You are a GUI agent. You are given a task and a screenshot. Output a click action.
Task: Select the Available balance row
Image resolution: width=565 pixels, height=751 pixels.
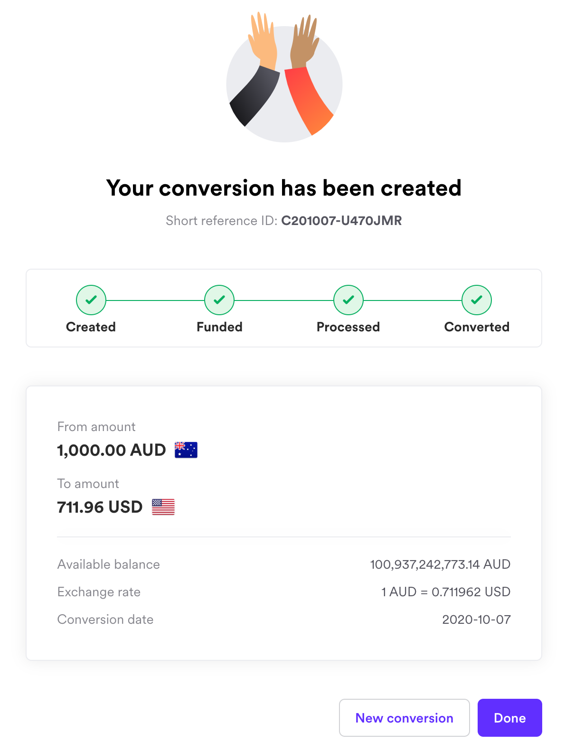tap(284, 564)
